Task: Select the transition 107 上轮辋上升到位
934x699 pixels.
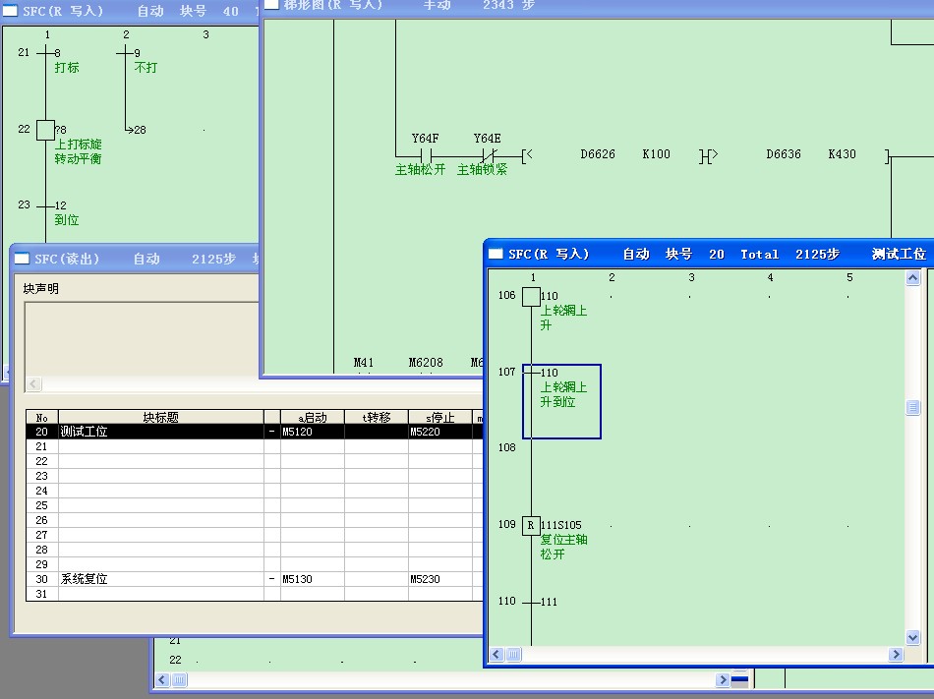Action: pyautogui.click(x=561, y=387)
